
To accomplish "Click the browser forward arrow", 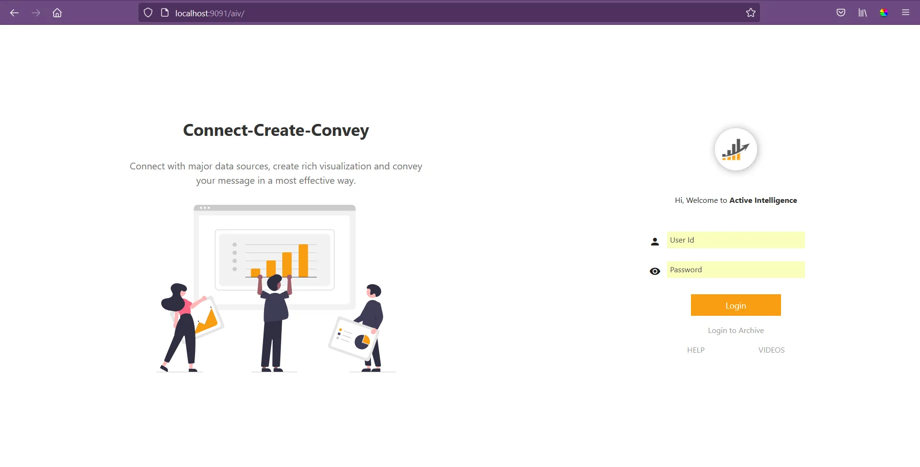I will point(36,13).
